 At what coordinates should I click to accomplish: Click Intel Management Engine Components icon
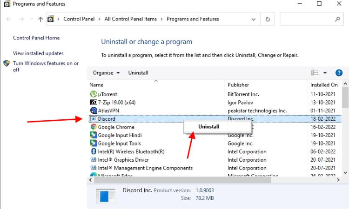pyautogui.click(x=94, y=168)
